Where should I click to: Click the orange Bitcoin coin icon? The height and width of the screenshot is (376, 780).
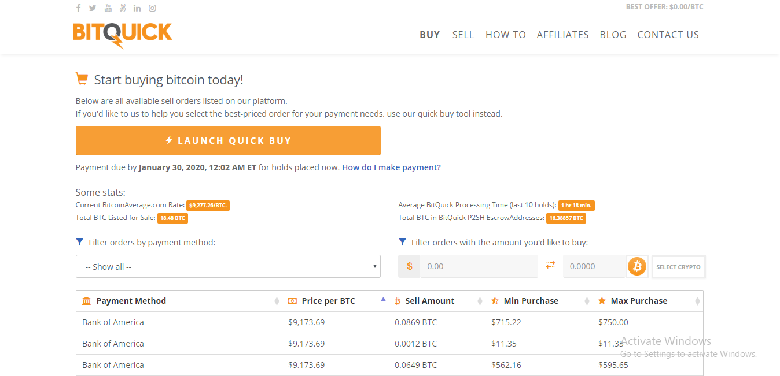click(637, 266)
